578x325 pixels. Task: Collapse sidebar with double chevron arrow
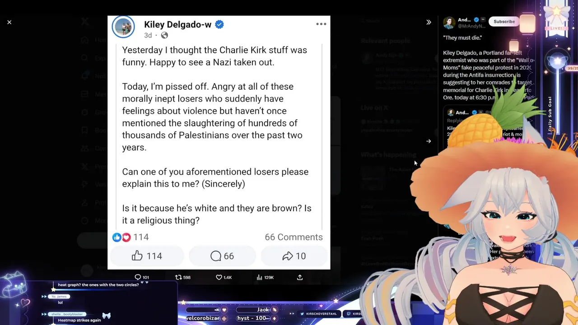coord(429,22)
